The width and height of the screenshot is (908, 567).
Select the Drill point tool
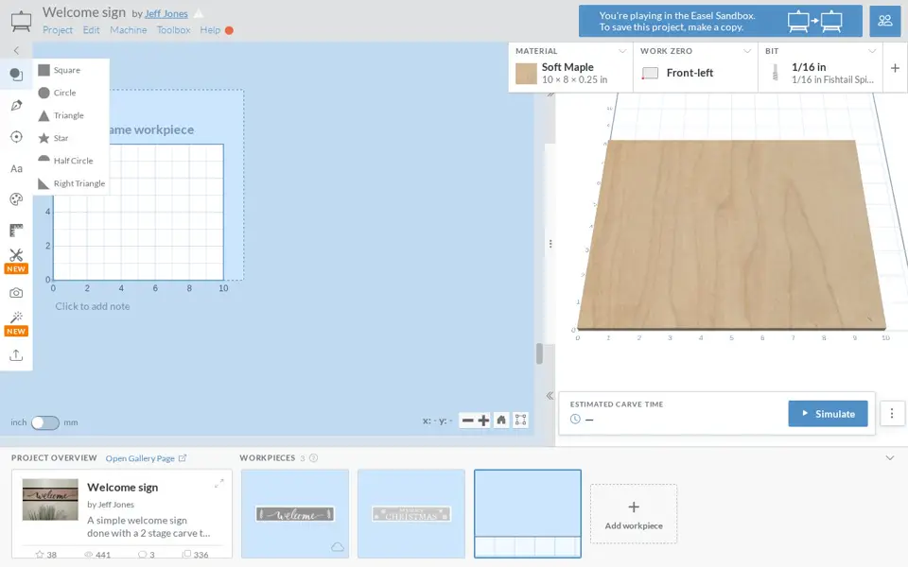[16, 136]
